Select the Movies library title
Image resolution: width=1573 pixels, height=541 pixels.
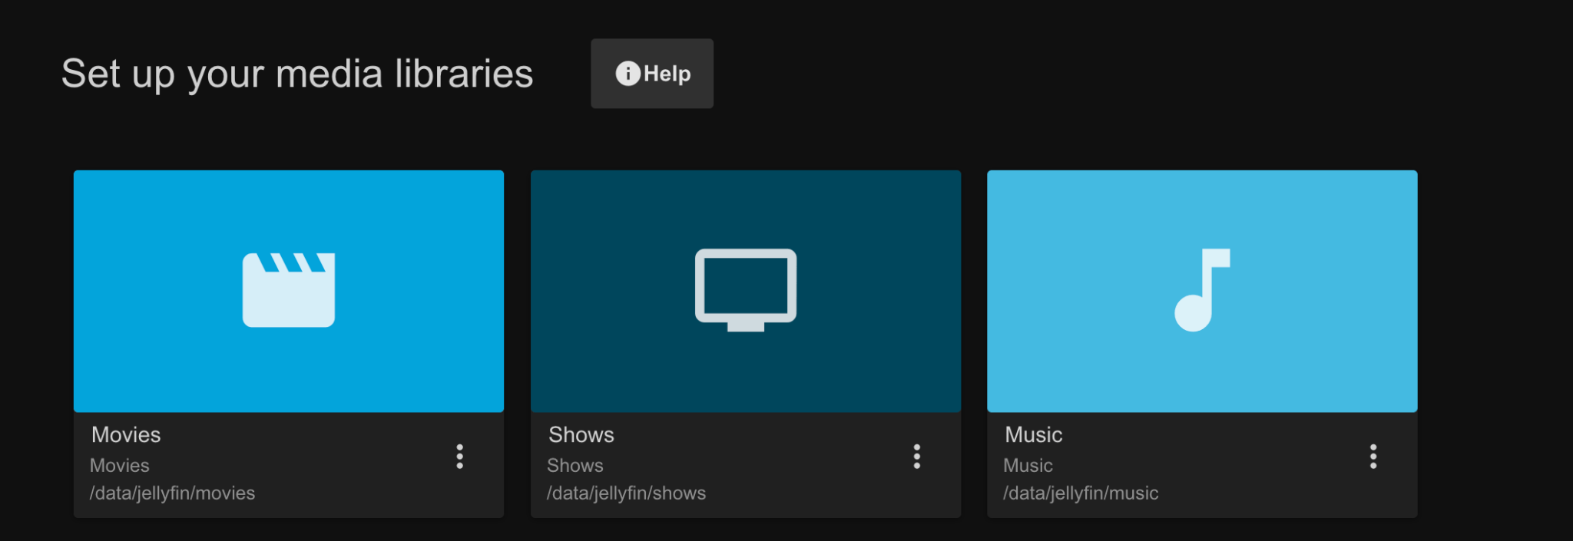click(126, 435)
